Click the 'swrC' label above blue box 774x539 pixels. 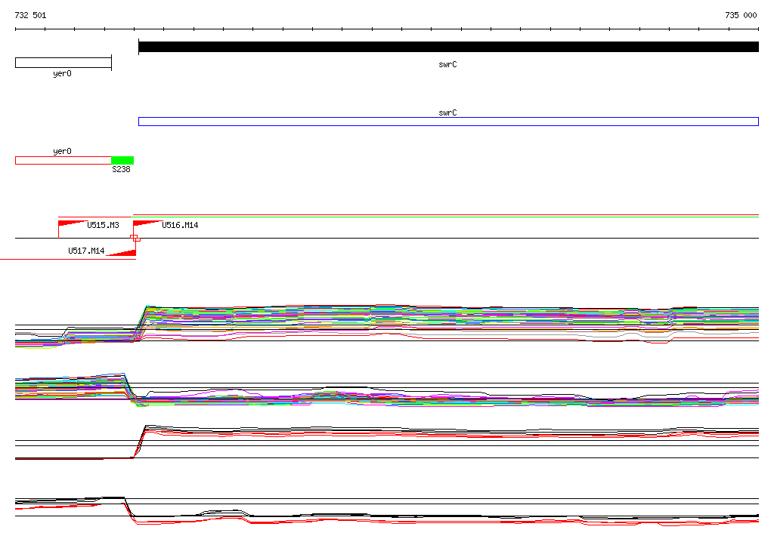coord(447,112)
